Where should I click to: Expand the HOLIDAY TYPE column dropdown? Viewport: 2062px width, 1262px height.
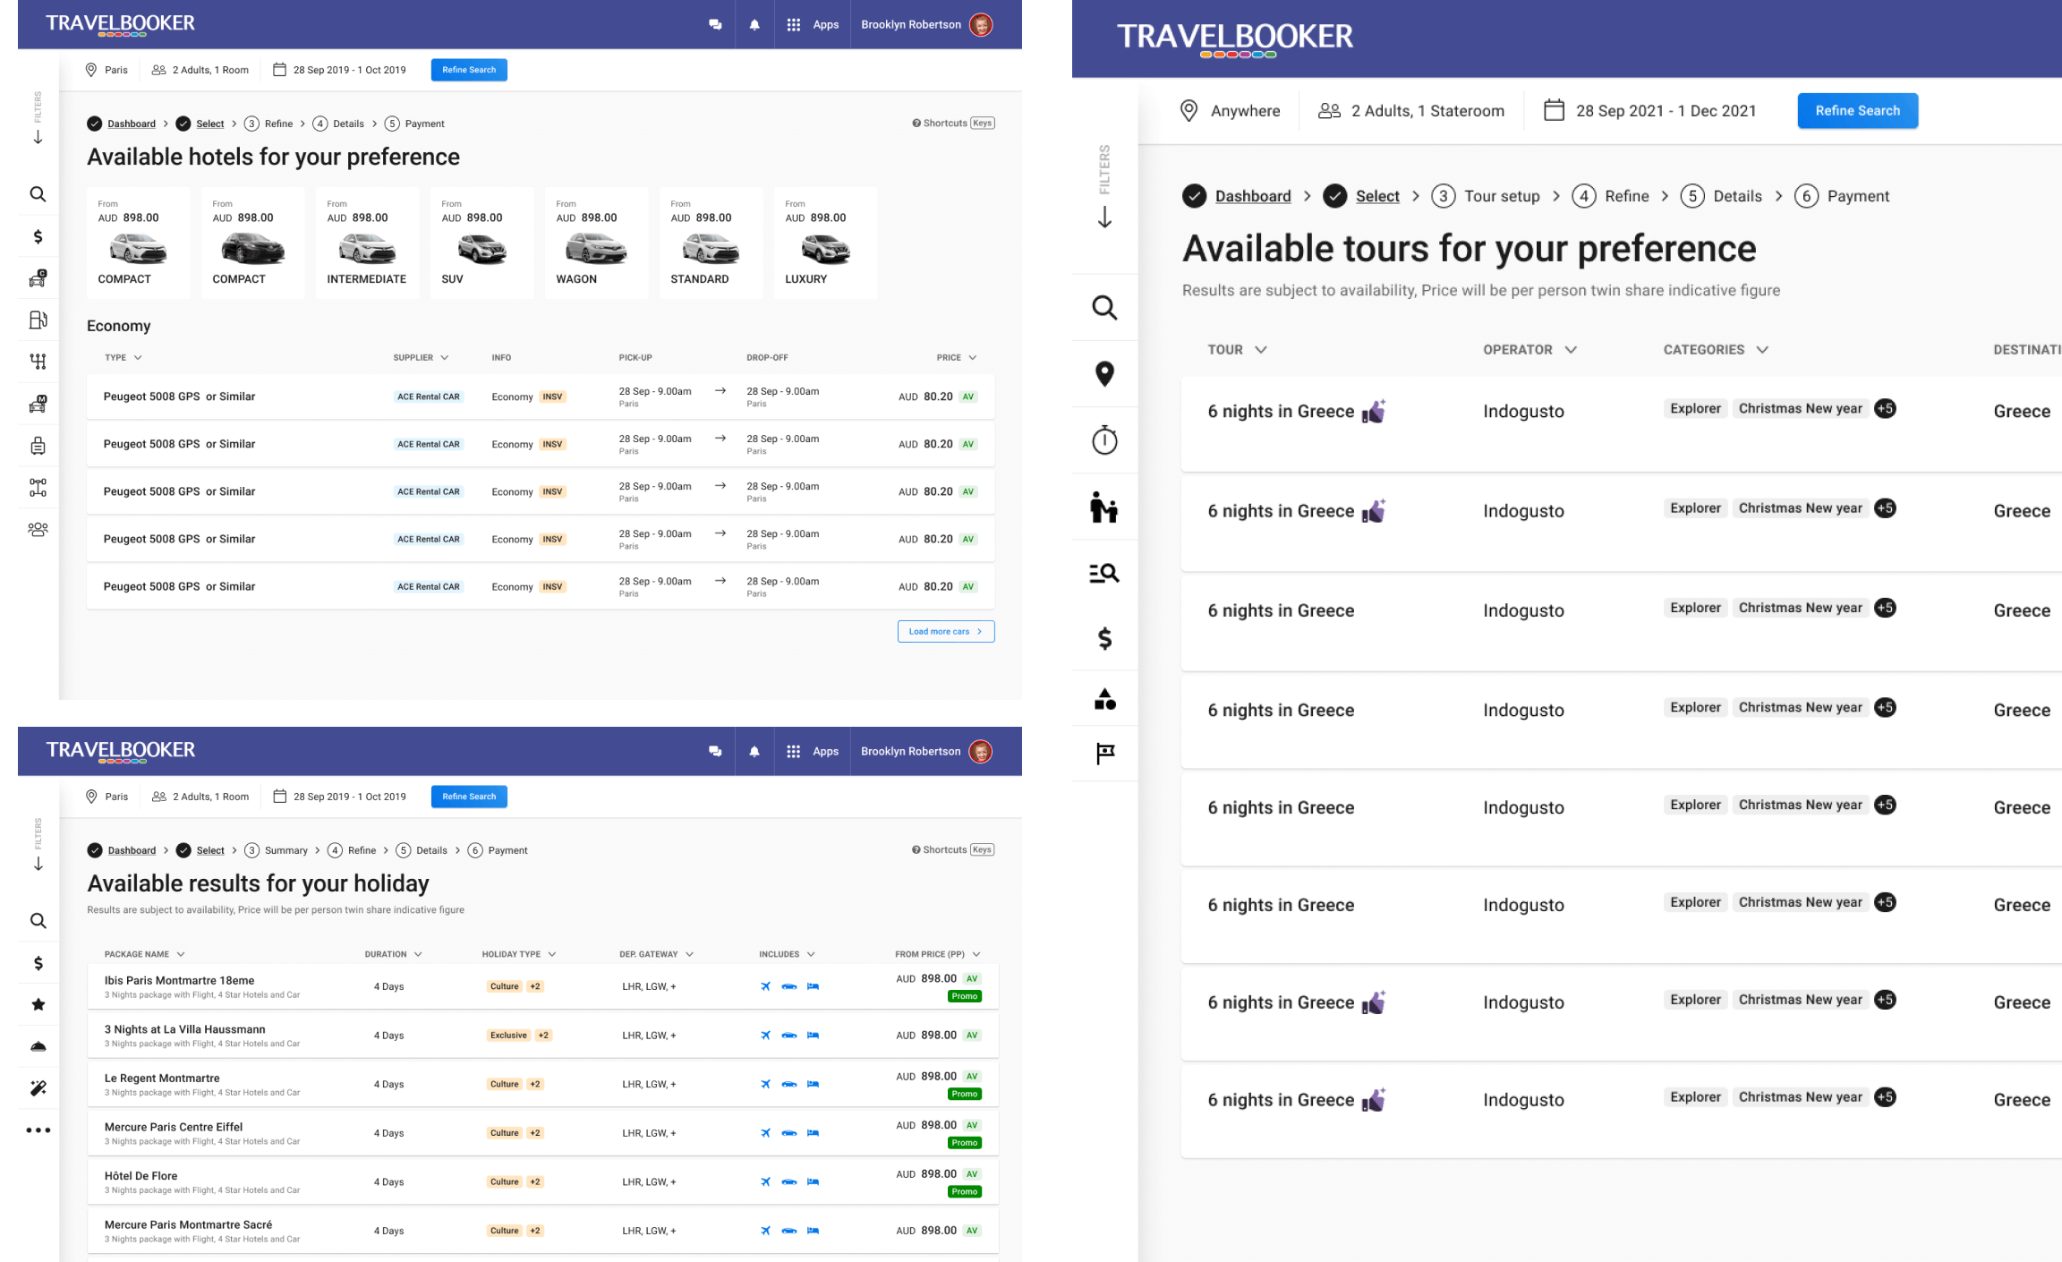pos(551,954)
